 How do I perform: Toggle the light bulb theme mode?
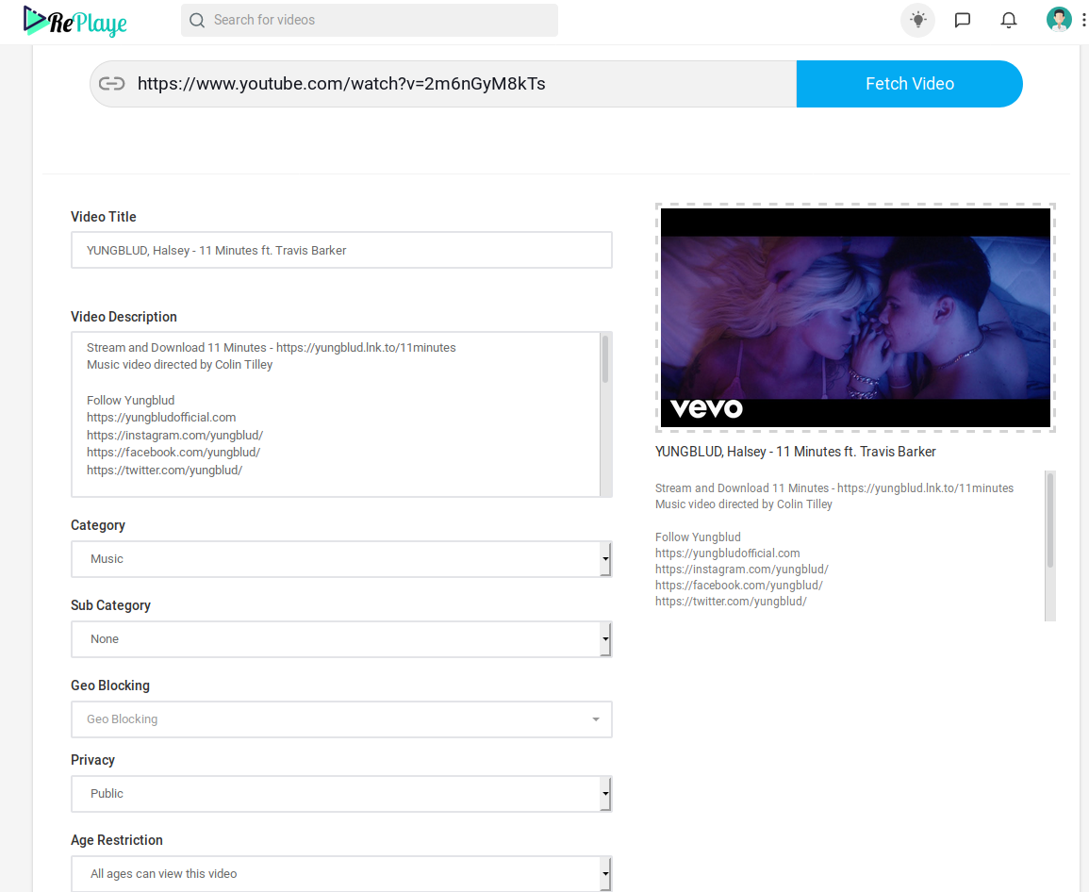(918, 20)
